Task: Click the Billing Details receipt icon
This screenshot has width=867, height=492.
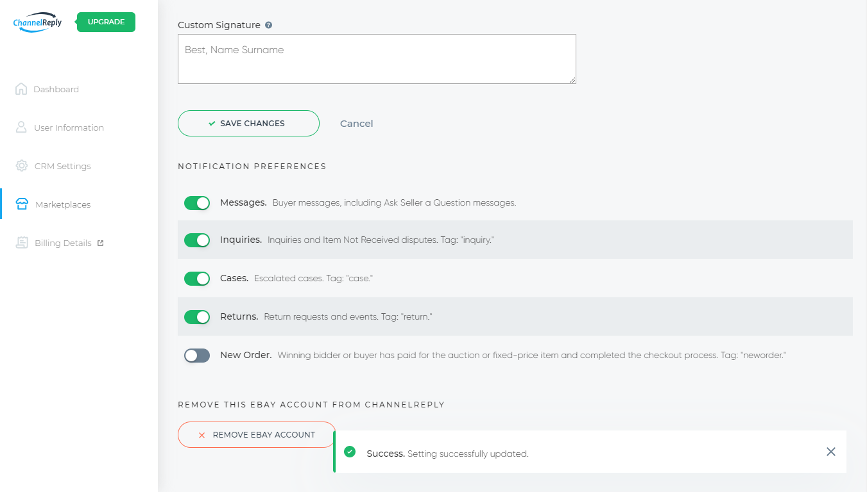Action: pyautogui.click(x=22, y=243)
